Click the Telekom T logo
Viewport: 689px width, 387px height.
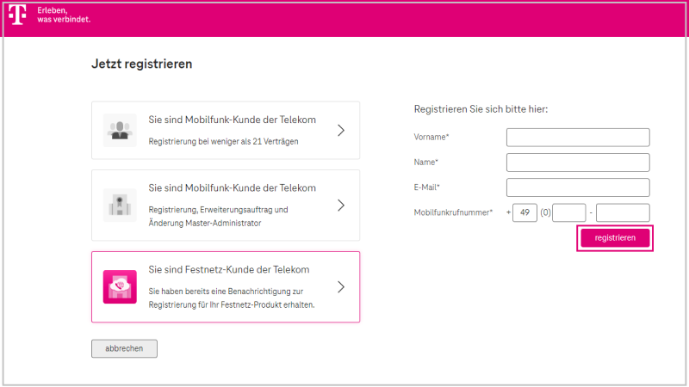coord(17,15)
